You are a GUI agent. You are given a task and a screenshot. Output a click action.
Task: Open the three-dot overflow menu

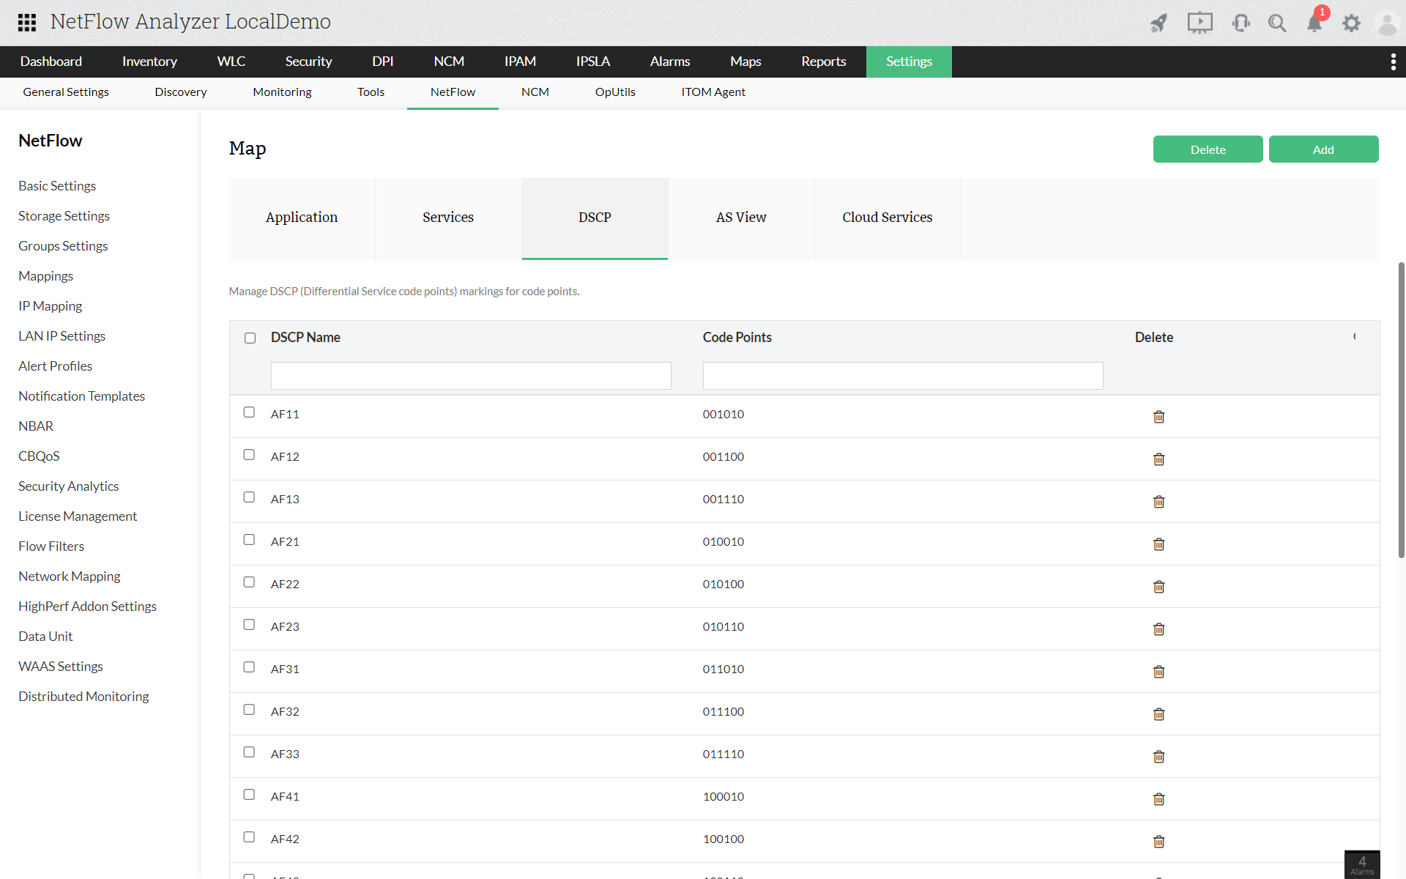click(1393, 62)
